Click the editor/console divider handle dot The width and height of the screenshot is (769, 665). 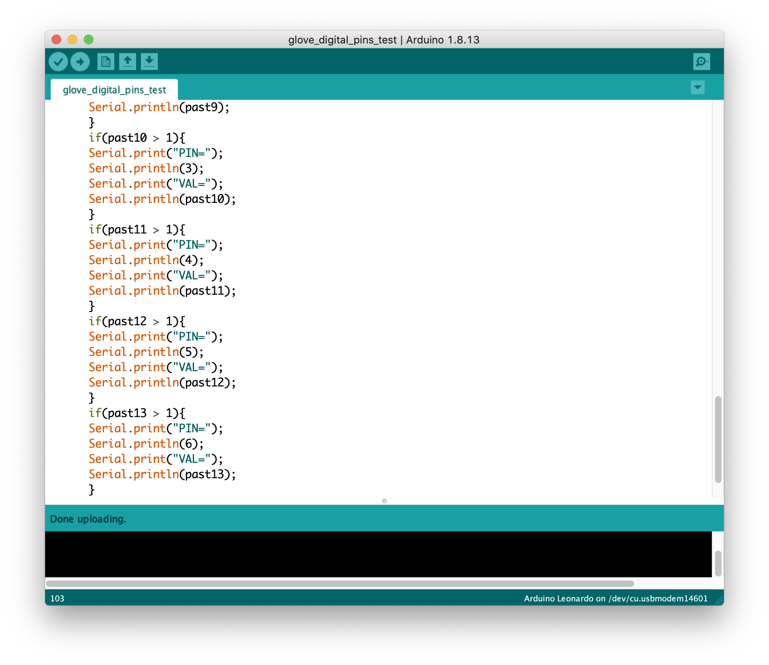pyautogui.click(x=384, y=501)
